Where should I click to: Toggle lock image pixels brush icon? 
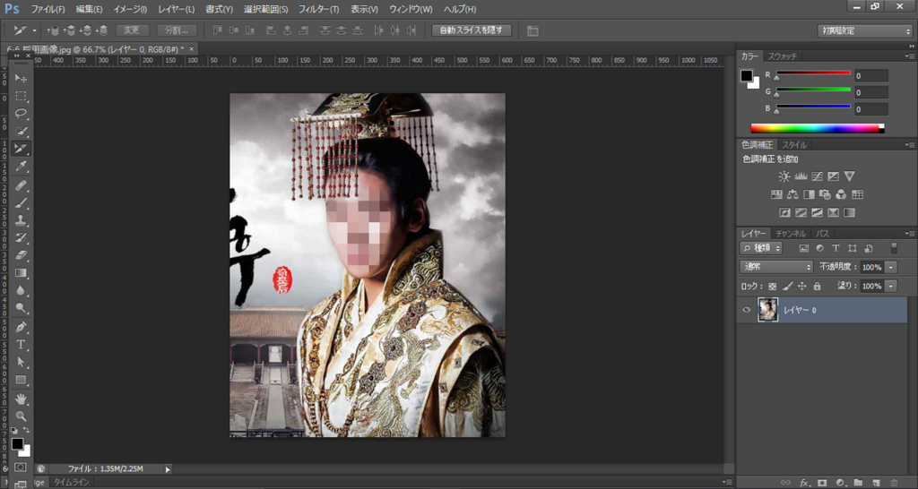(787, 287)
